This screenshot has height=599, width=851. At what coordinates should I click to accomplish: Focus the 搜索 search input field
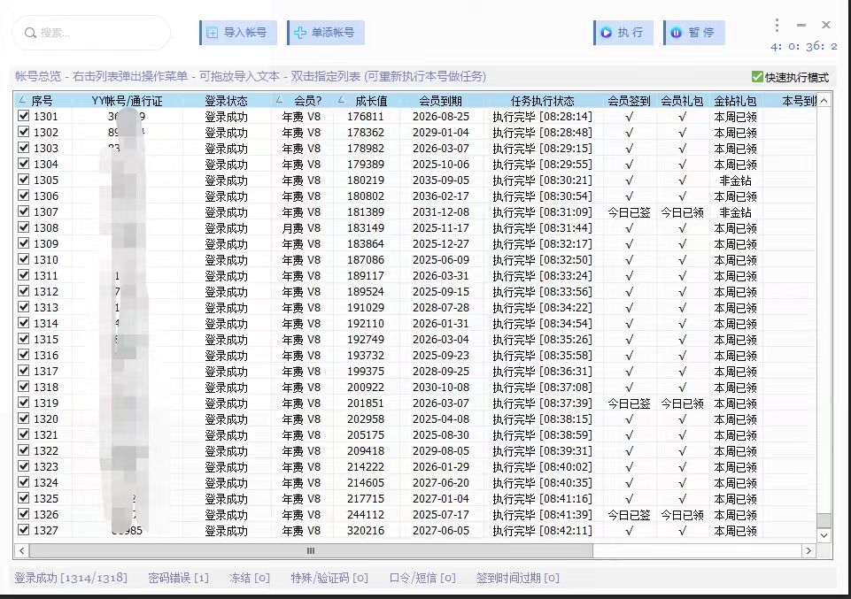[91, 33]
